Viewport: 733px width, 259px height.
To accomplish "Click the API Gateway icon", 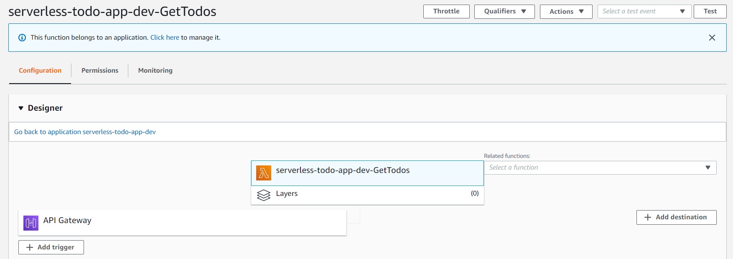I will point(31,223).
